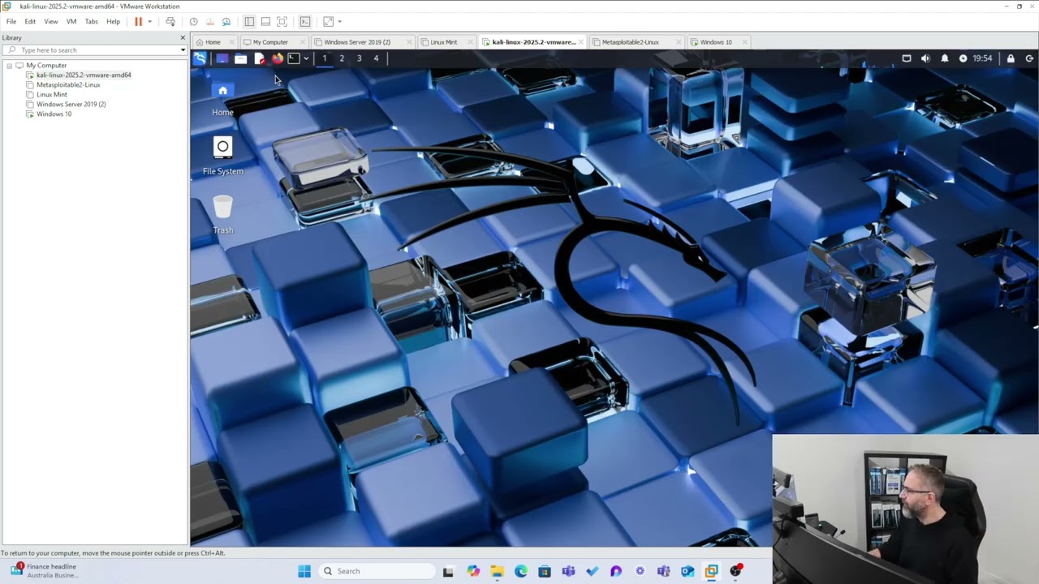Click the Kali power manager tray icon
Image resolution: width=1039 pixels, height=584 pixels.
[963, 58]
